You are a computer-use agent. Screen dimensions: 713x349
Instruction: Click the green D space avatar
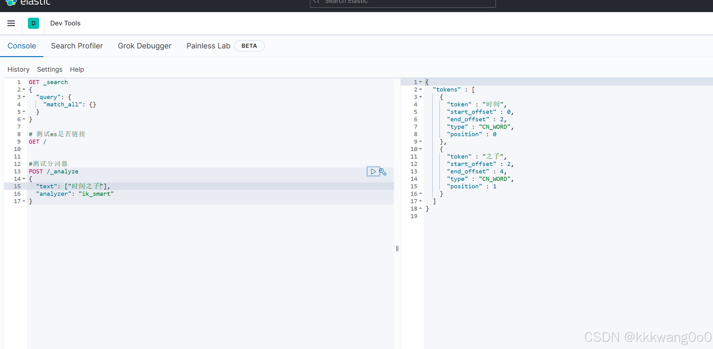coord(33,23)
